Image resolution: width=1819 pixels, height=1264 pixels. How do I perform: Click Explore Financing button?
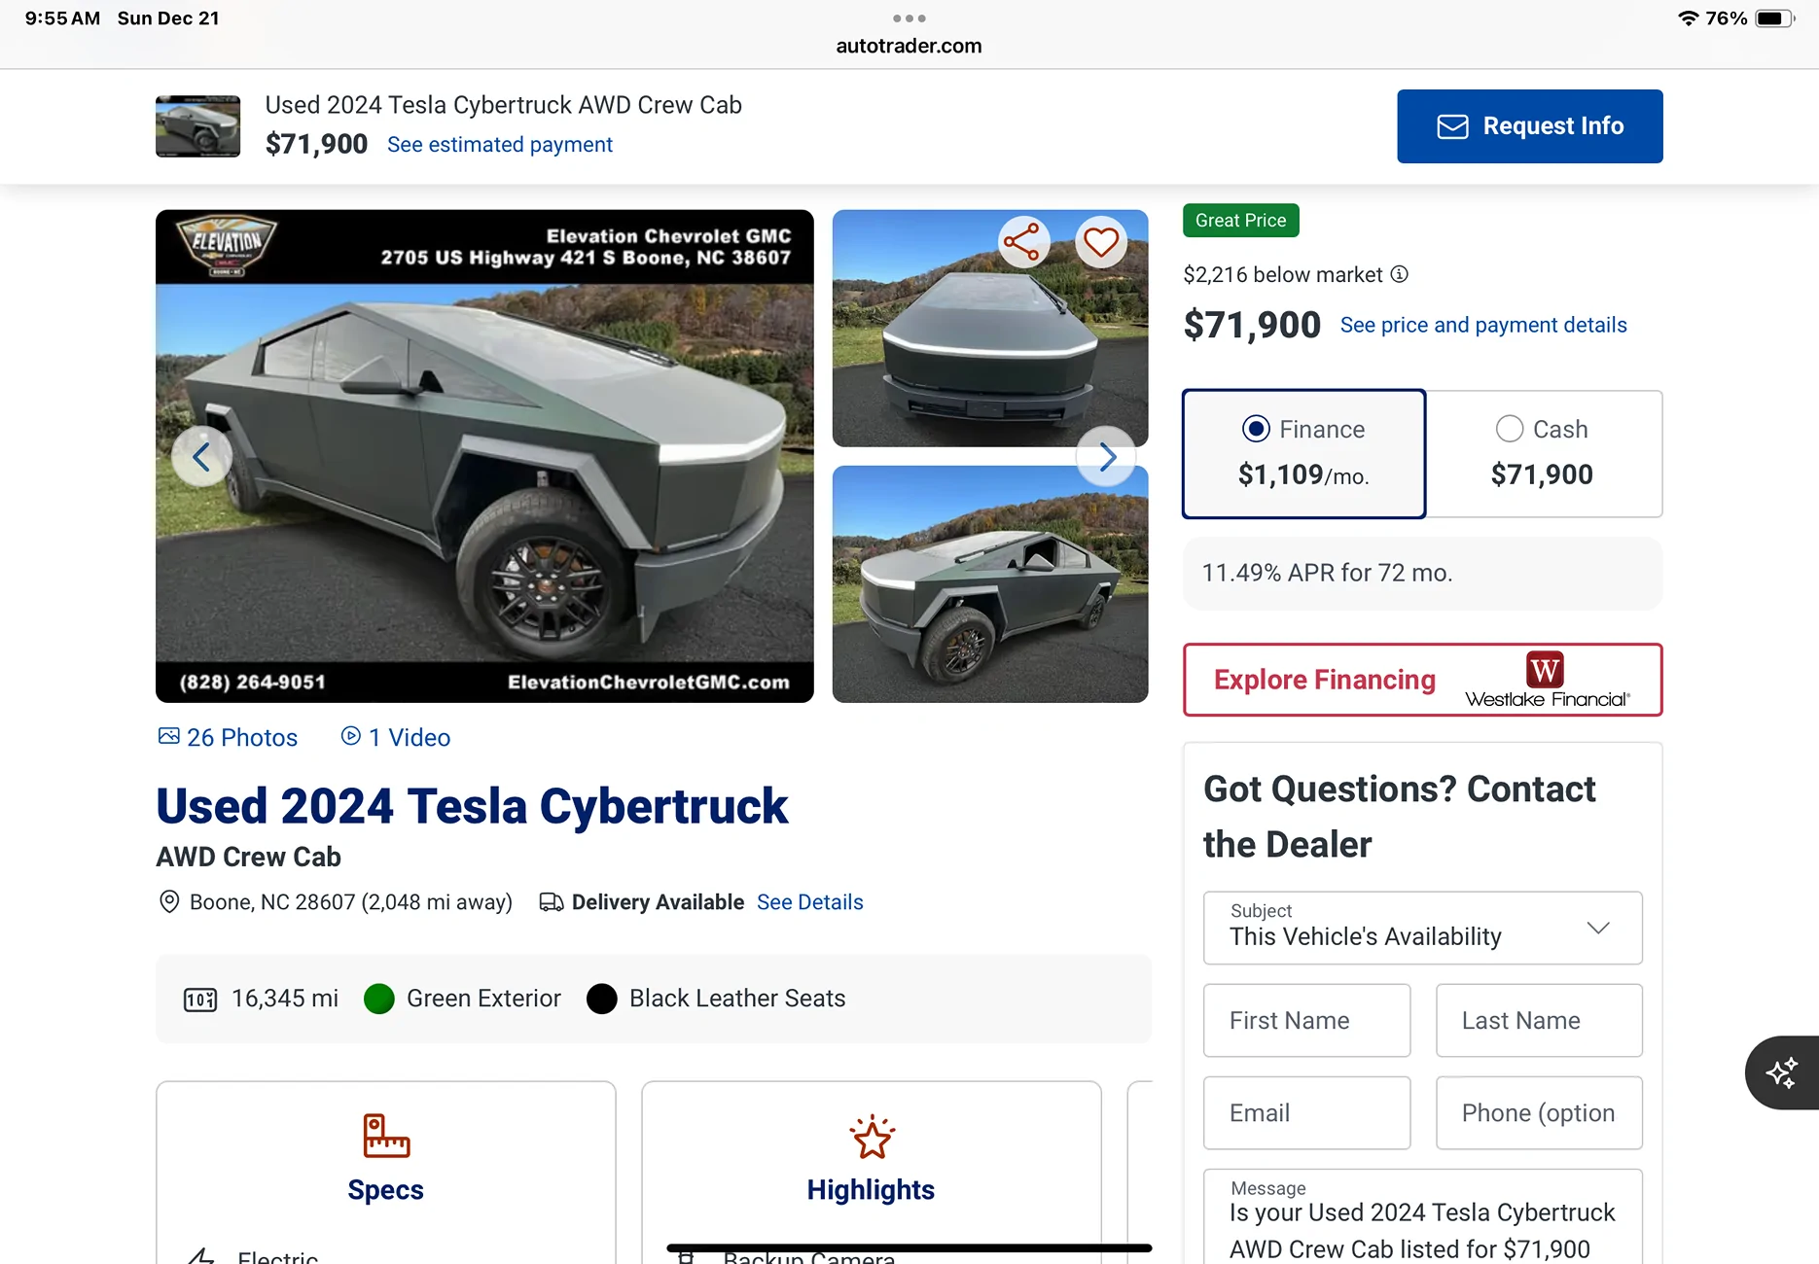[1422, 680]
